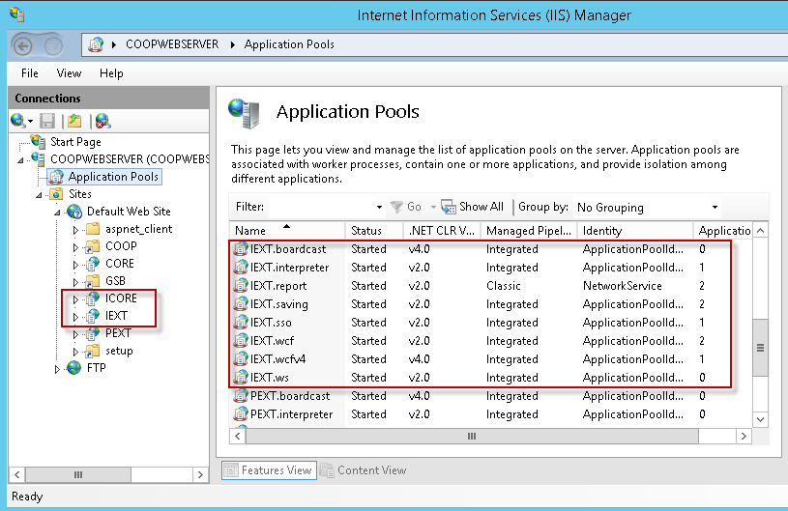Collapse the COOPWEBSERVER tree node

click(x=20, y=160)
